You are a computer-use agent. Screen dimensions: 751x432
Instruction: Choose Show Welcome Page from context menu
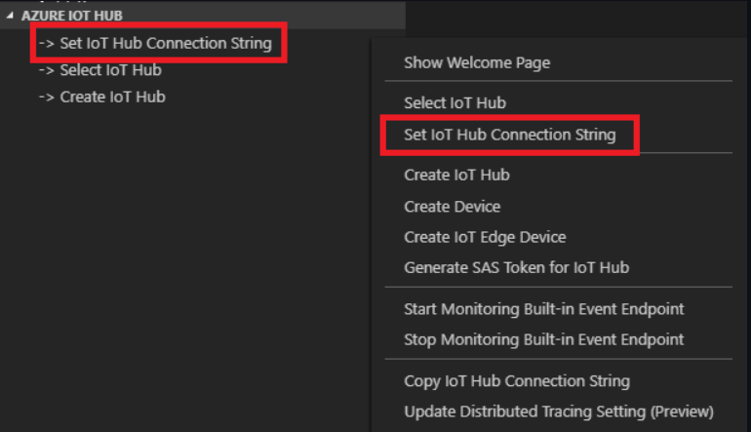[x=477, y=62]
